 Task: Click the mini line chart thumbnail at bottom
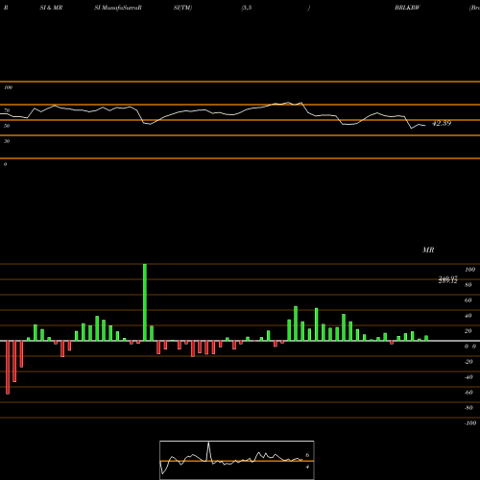(237, 460)
